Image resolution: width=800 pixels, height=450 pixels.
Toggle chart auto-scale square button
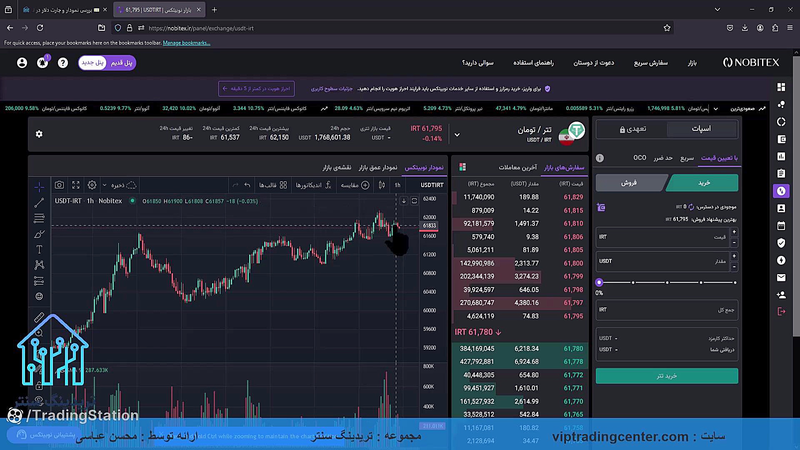tap(414, 201)
